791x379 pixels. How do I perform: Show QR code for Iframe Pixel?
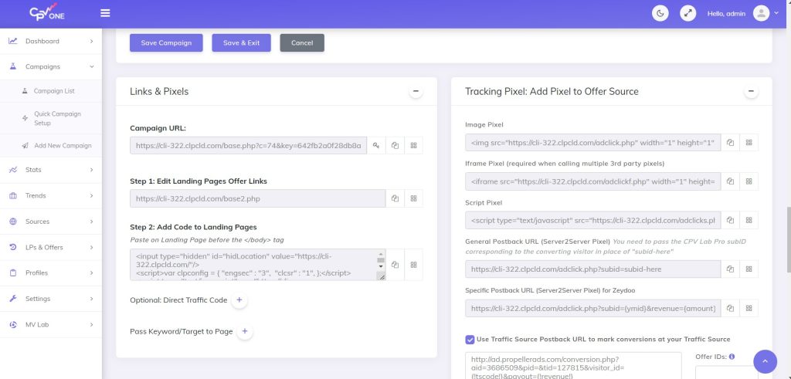(x=749, y=181)
